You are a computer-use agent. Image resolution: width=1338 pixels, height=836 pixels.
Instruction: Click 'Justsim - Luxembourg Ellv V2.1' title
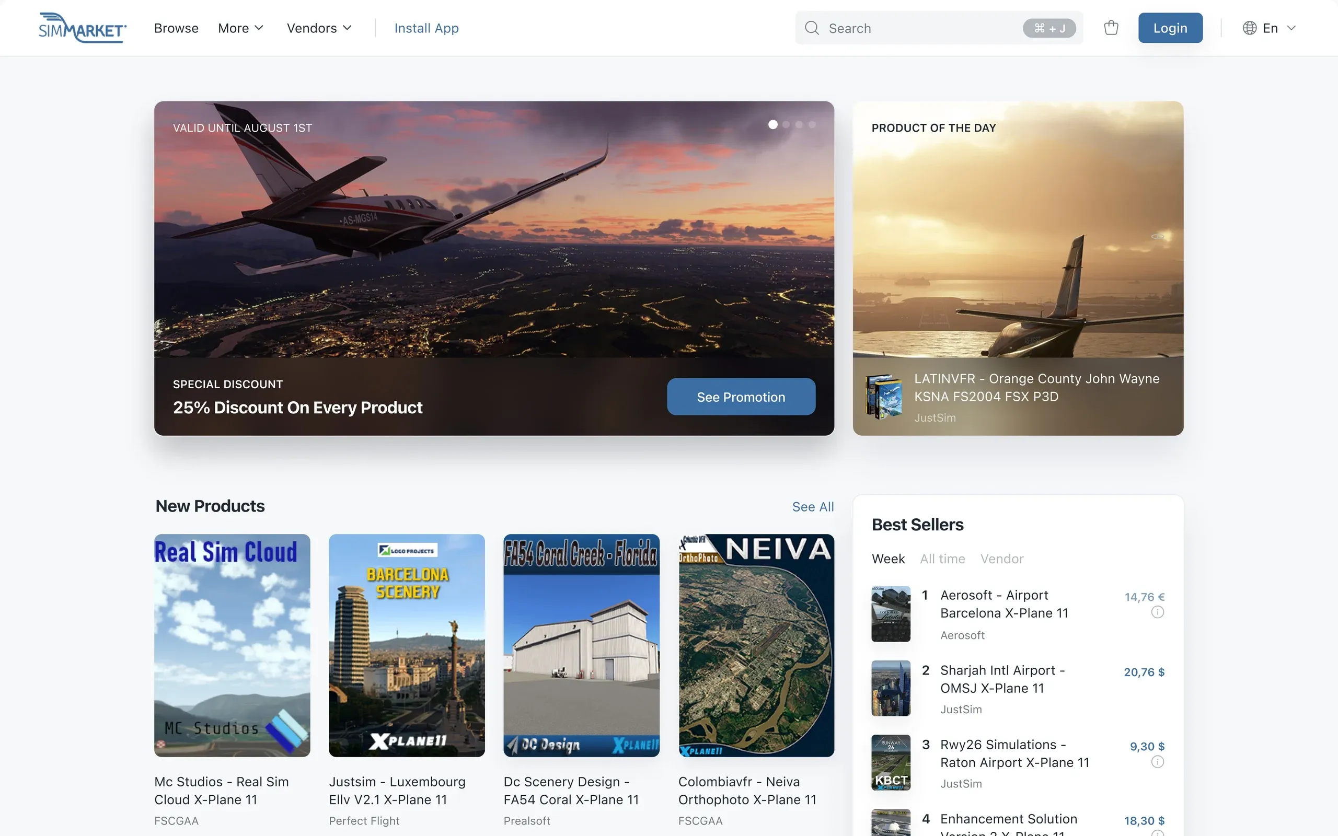(397, 791)
